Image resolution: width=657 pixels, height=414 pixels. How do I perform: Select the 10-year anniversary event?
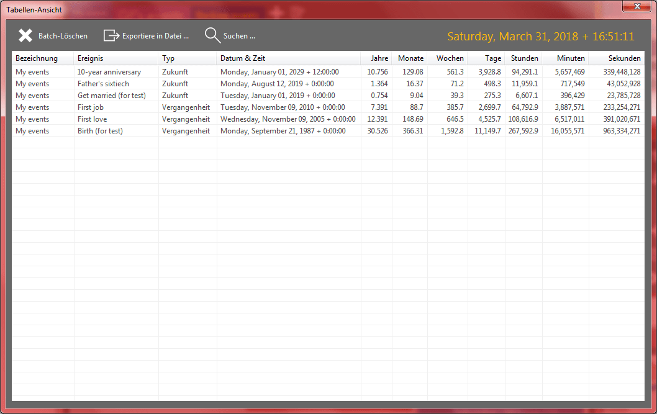pyautogui.click(x=109, y=72)
